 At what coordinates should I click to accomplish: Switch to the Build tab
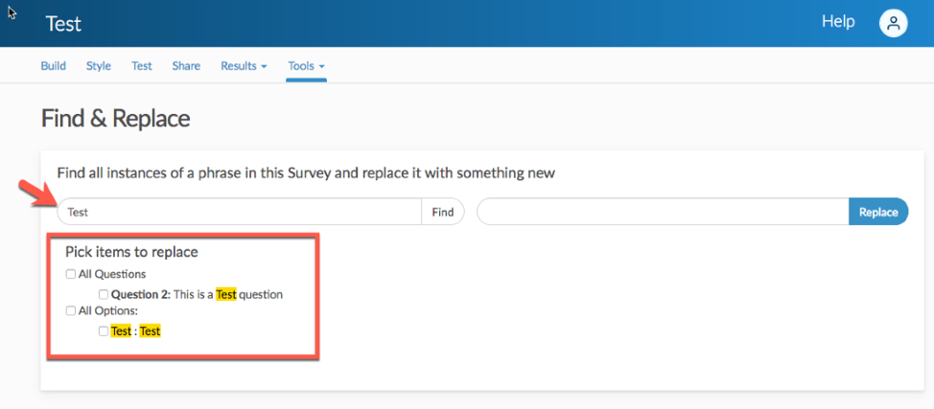tap(53, 66)
